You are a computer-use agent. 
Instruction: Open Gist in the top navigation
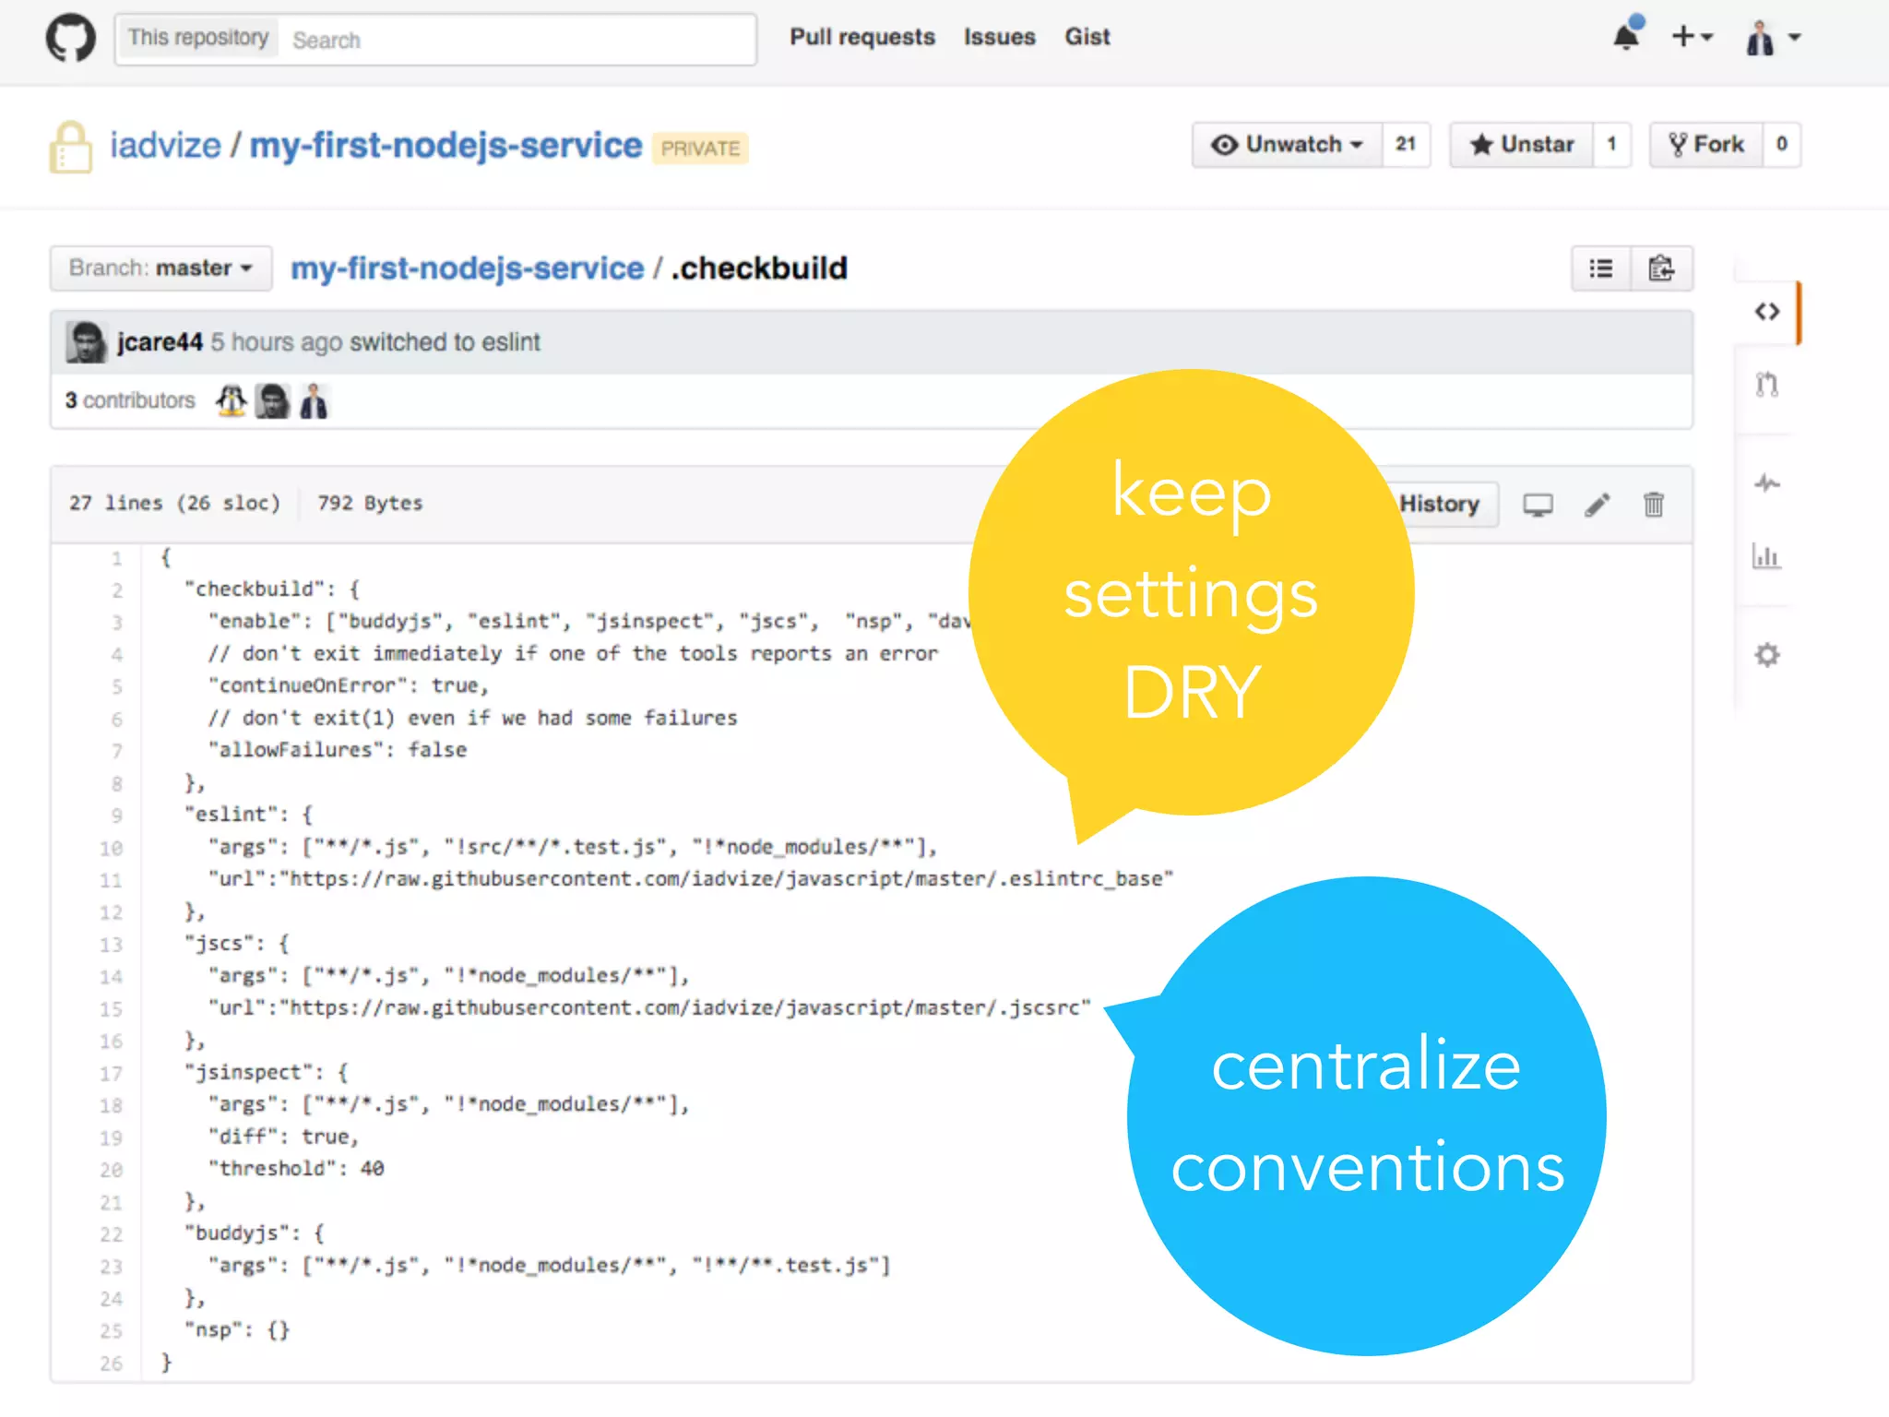point(1087,37)
